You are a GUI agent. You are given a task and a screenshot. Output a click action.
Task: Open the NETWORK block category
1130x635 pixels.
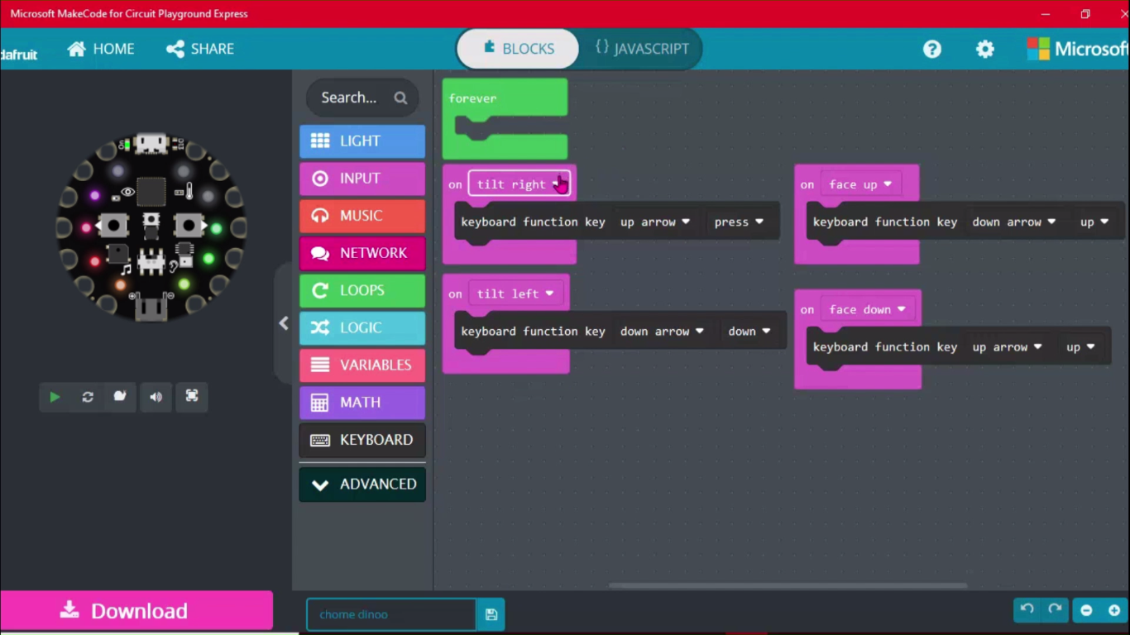[362, 253]
